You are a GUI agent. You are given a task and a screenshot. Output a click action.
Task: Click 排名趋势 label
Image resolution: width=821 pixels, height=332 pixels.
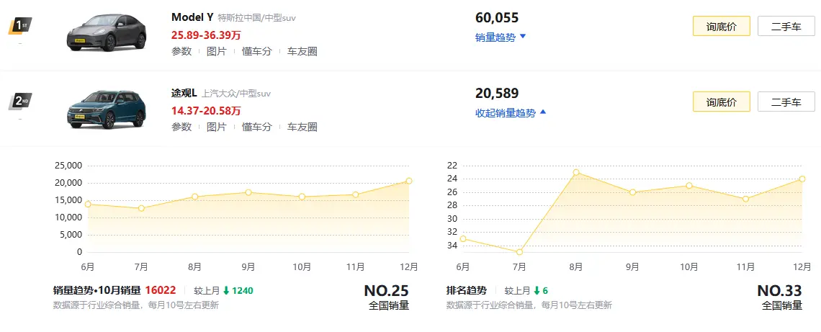(466, 291)
